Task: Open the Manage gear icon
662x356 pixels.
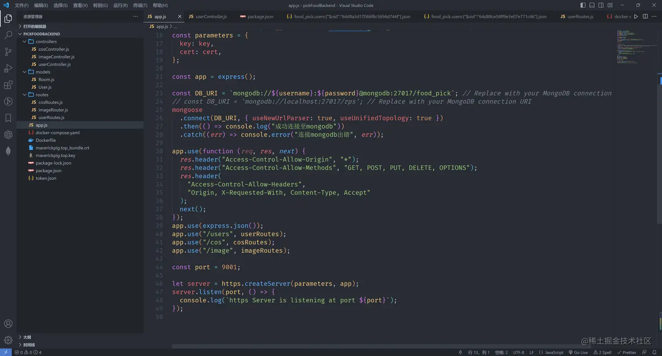Action: point(8,340)
